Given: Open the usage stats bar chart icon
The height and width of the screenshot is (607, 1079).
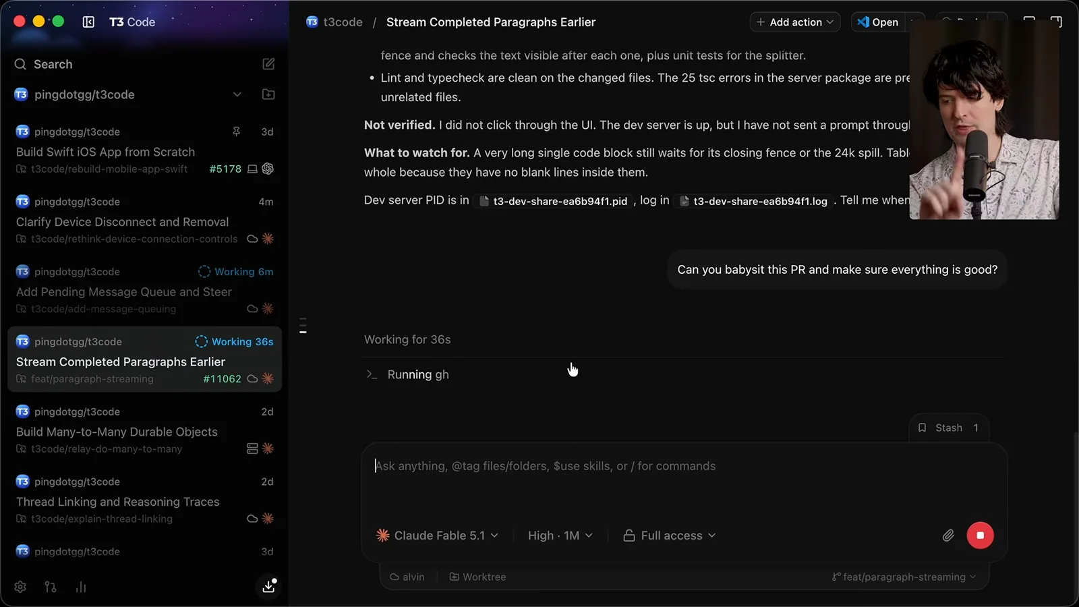Looking at the screenshot, I should tap(81, 587).
